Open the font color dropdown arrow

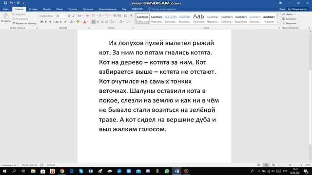point(88,22)
